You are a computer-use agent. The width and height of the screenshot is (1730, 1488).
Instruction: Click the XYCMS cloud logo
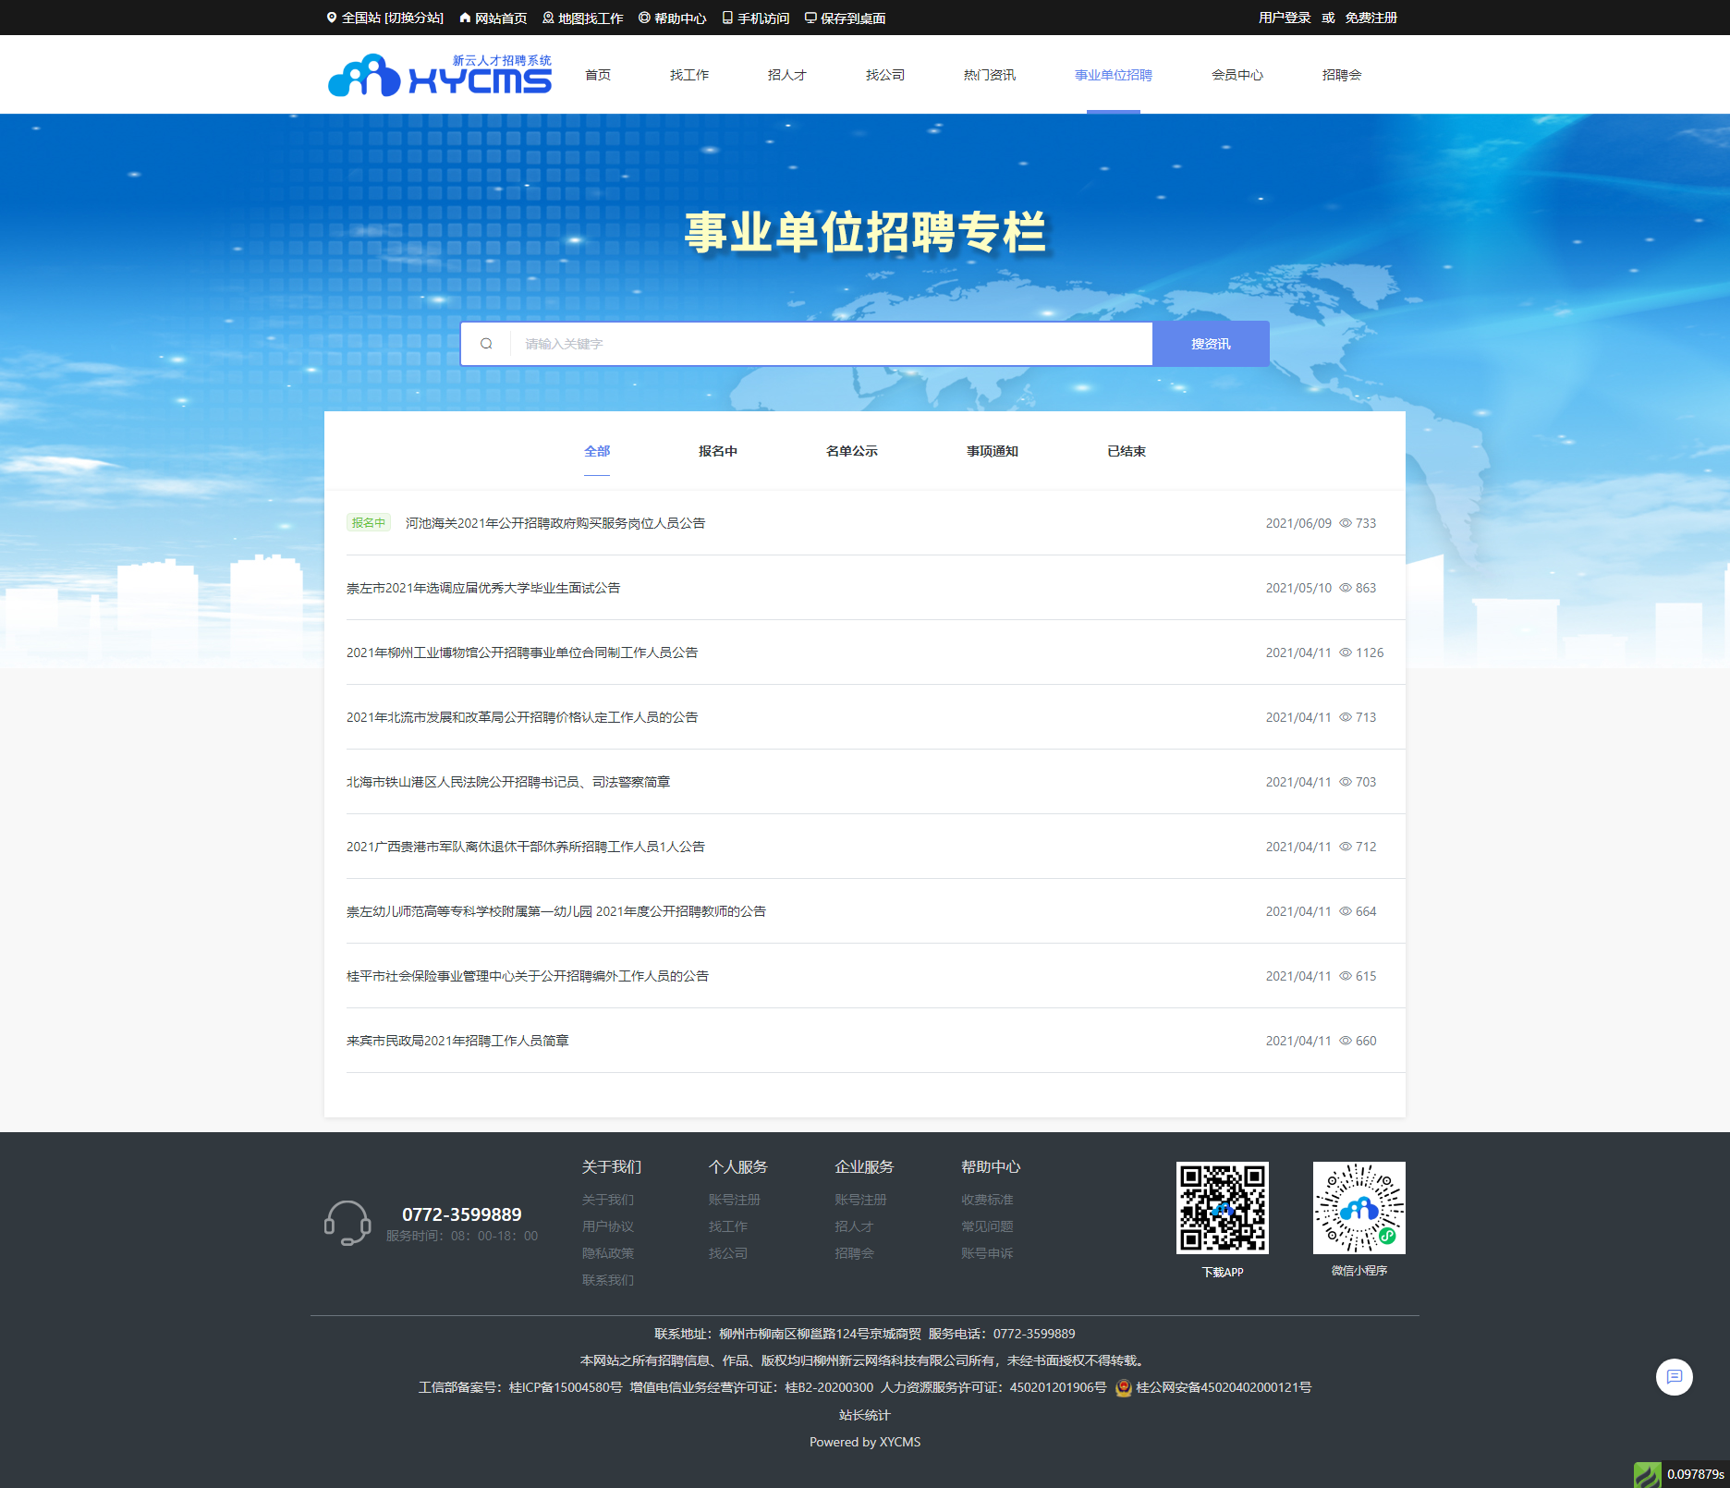(440, 75)
